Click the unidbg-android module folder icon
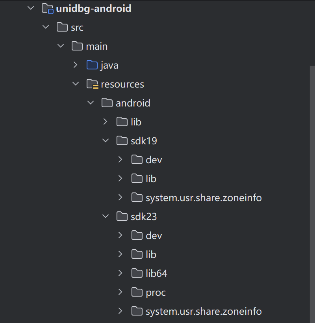Screen dimensions: 315x323 coord(47,8)
